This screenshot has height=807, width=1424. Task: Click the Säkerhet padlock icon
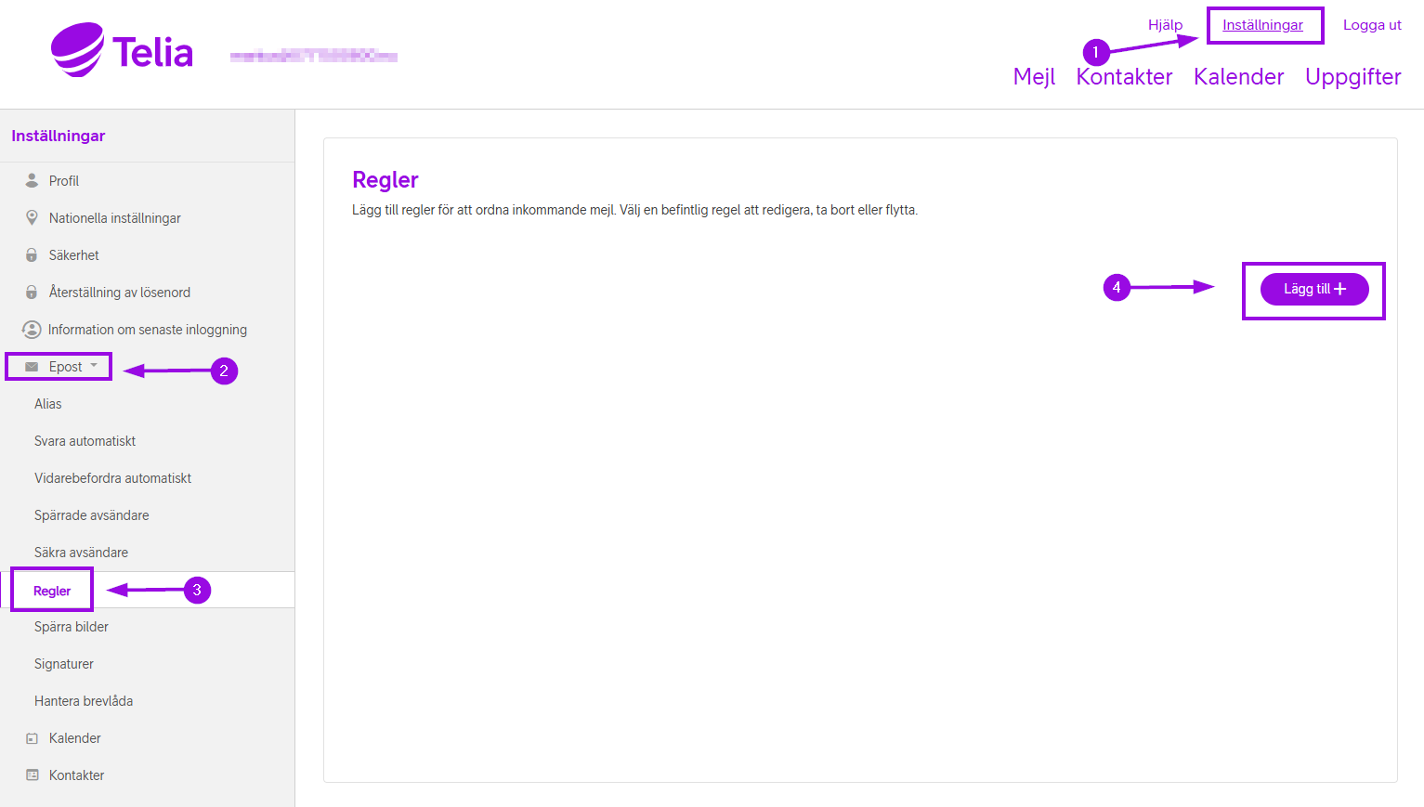pyautogui.click(x=32, y=254)
